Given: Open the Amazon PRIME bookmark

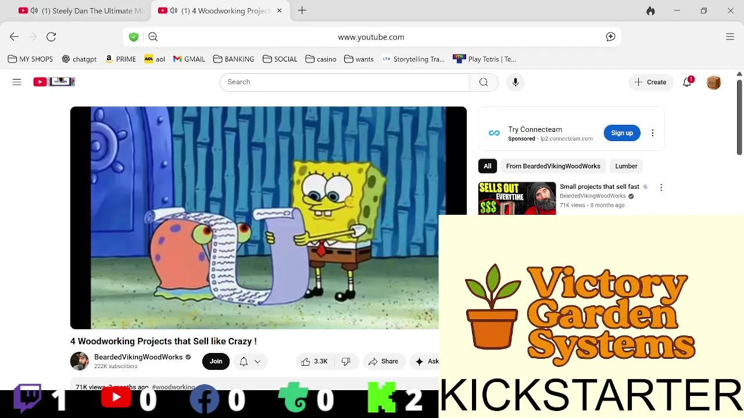Looking at the screenshot, I should point(120,59).
